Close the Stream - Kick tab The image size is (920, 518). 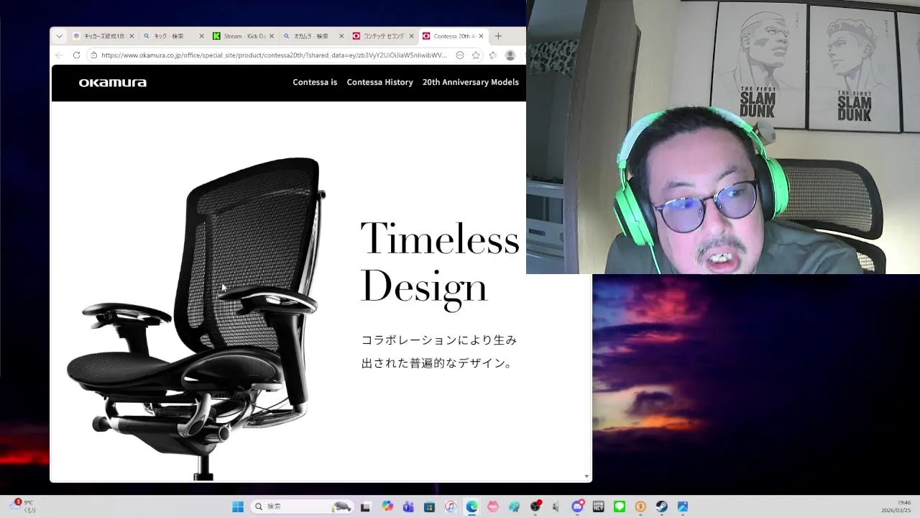[x=271, y=36]
